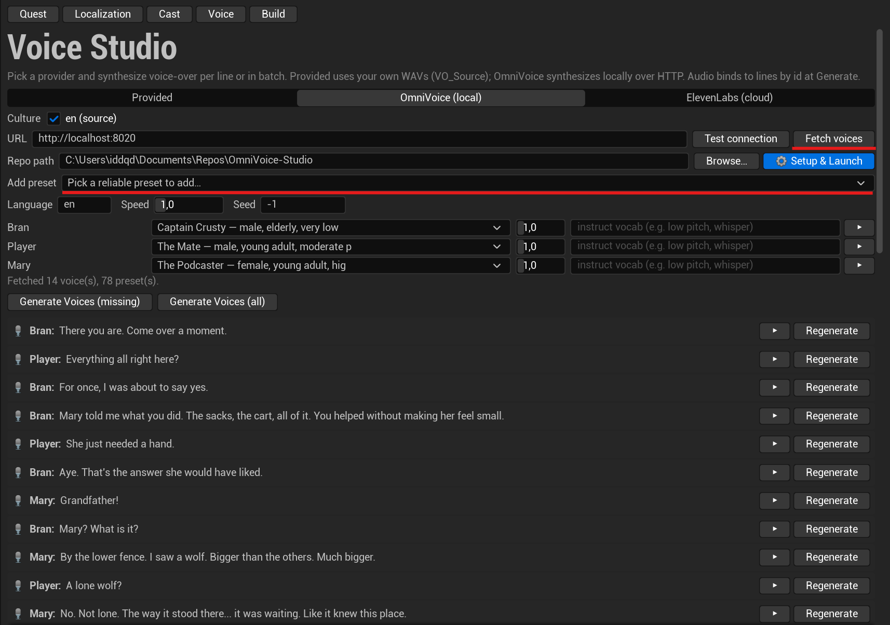
Task: Click microphone icon beside "By the lower fence"
Action: [x=18, y=557]
